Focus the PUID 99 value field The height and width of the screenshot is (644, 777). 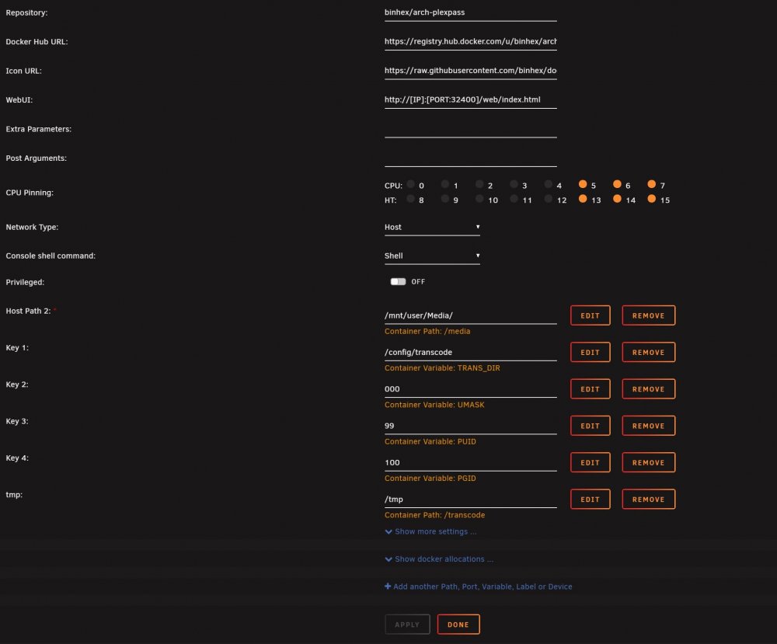[x=471, y=426]
